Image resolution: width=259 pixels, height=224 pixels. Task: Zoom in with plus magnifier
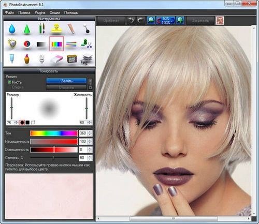pyautogui.click(x=180, y=21)
